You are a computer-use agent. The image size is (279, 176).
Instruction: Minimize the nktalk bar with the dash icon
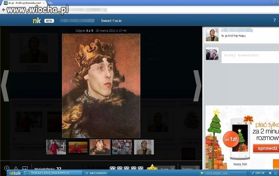276,173
